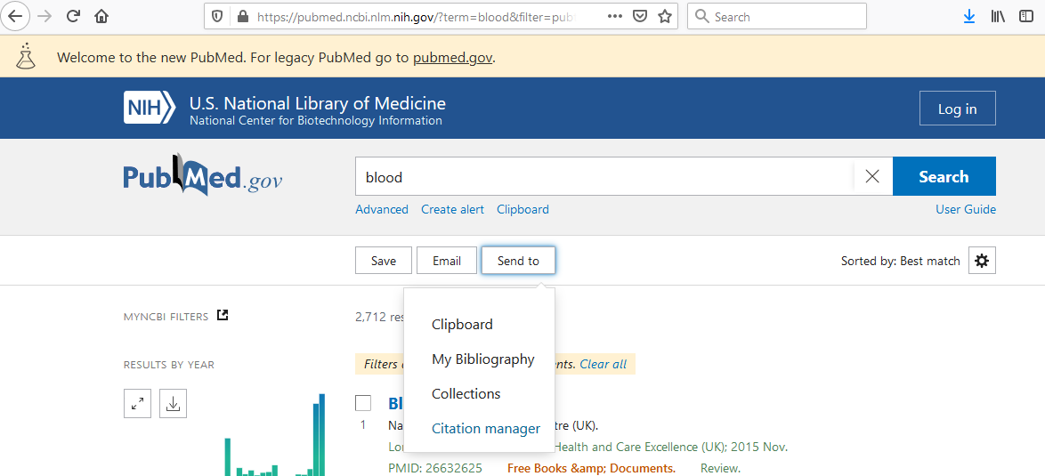Open the browser library menu
Screen dimensions: 1045x476
(x=998, y=16)
